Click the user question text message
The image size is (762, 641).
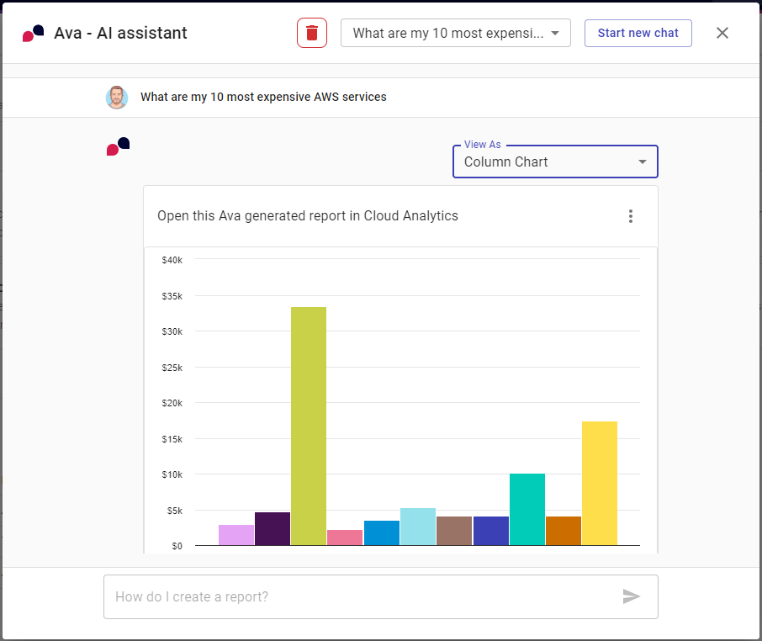[263, 97]
